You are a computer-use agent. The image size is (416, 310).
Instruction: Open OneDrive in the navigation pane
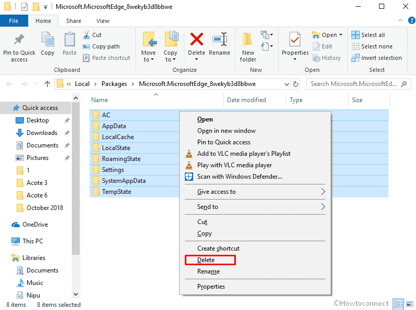[x=30, y=225]
